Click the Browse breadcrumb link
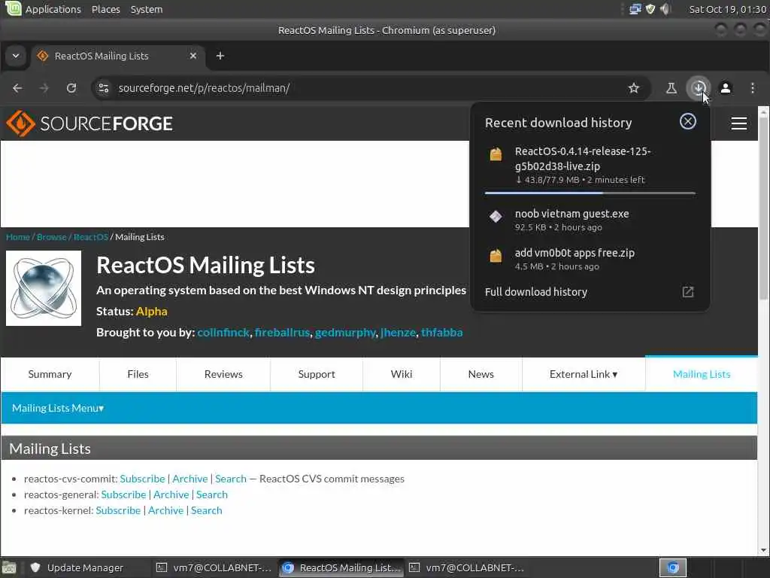The height and width of the screenshot is (578, 770). coord(52,237)
